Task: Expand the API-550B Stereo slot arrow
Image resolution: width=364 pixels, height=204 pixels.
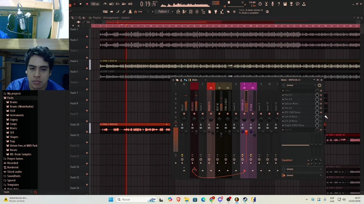Action: [x=283, y=112]
